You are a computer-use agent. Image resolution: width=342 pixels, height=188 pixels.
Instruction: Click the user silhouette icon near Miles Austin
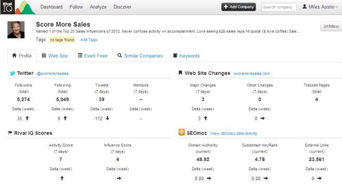pyautogui.click(x=305, y=7)
